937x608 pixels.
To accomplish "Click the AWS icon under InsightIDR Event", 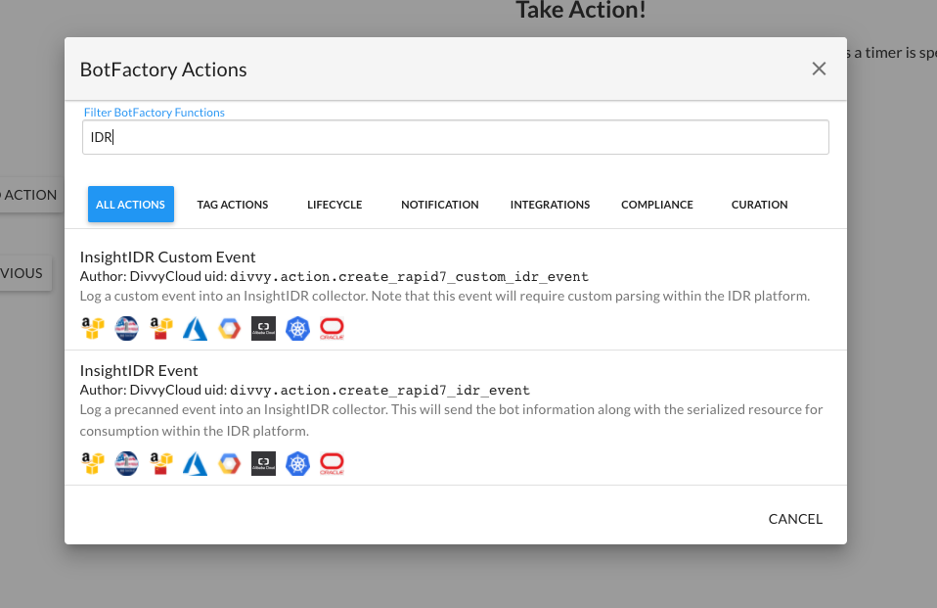I will 93,464.
